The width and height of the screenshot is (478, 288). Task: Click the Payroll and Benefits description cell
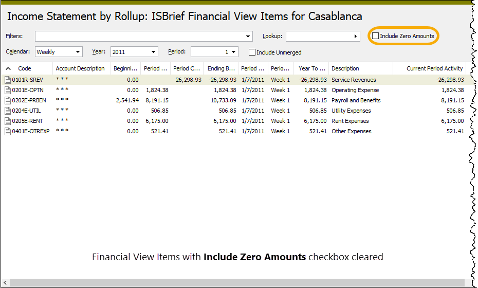pyautogui.click(x=356, y=100)
